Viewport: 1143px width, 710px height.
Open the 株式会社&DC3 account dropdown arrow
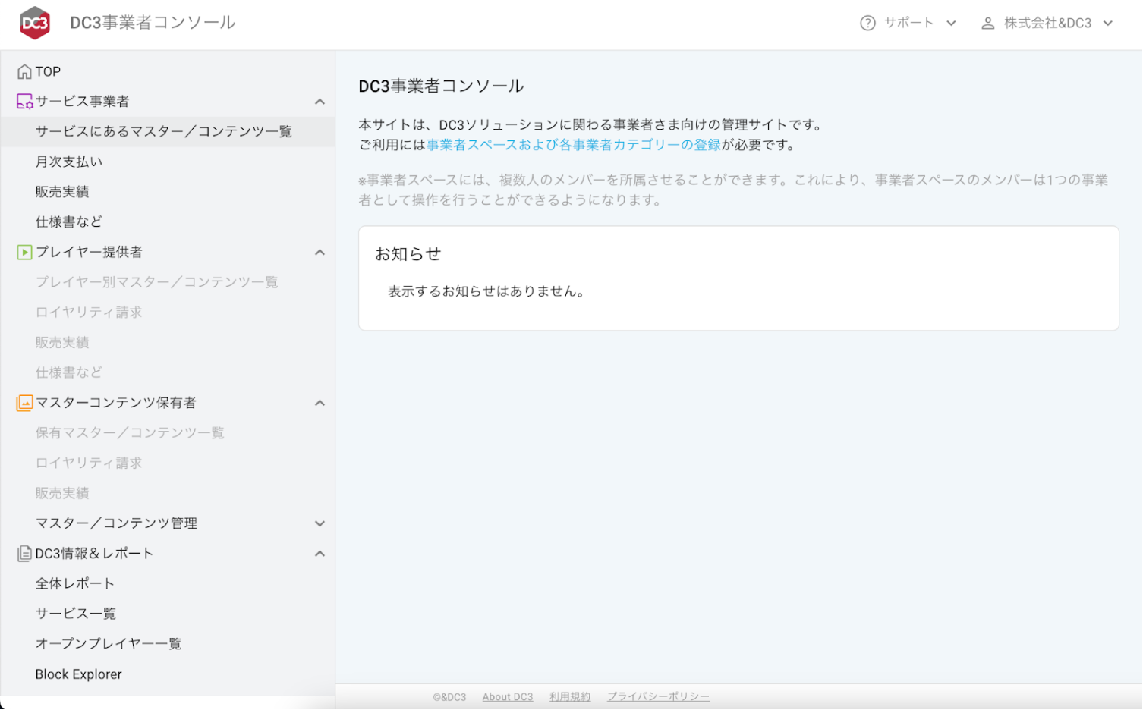(x=1108, y=24)
